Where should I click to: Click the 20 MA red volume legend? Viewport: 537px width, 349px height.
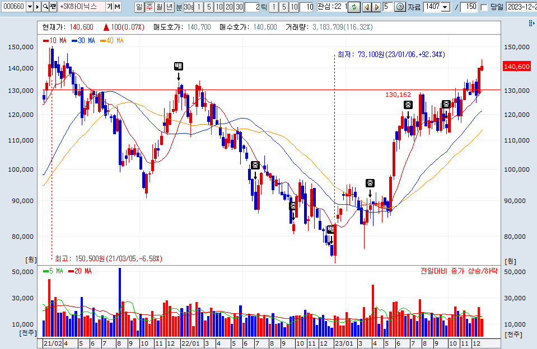tap(80, 271)
